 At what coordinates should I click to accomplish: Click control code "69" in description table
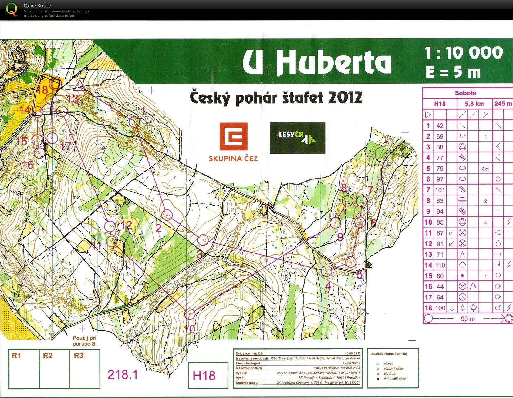pos(440,136)
